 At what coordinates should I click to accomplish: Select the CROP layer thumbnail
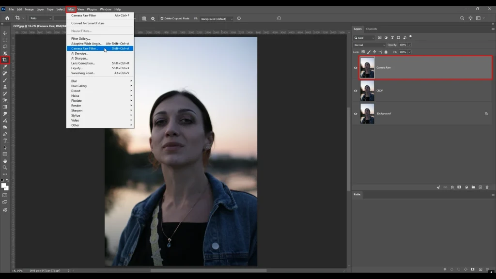pyautogui.click(x=367, y=91)
